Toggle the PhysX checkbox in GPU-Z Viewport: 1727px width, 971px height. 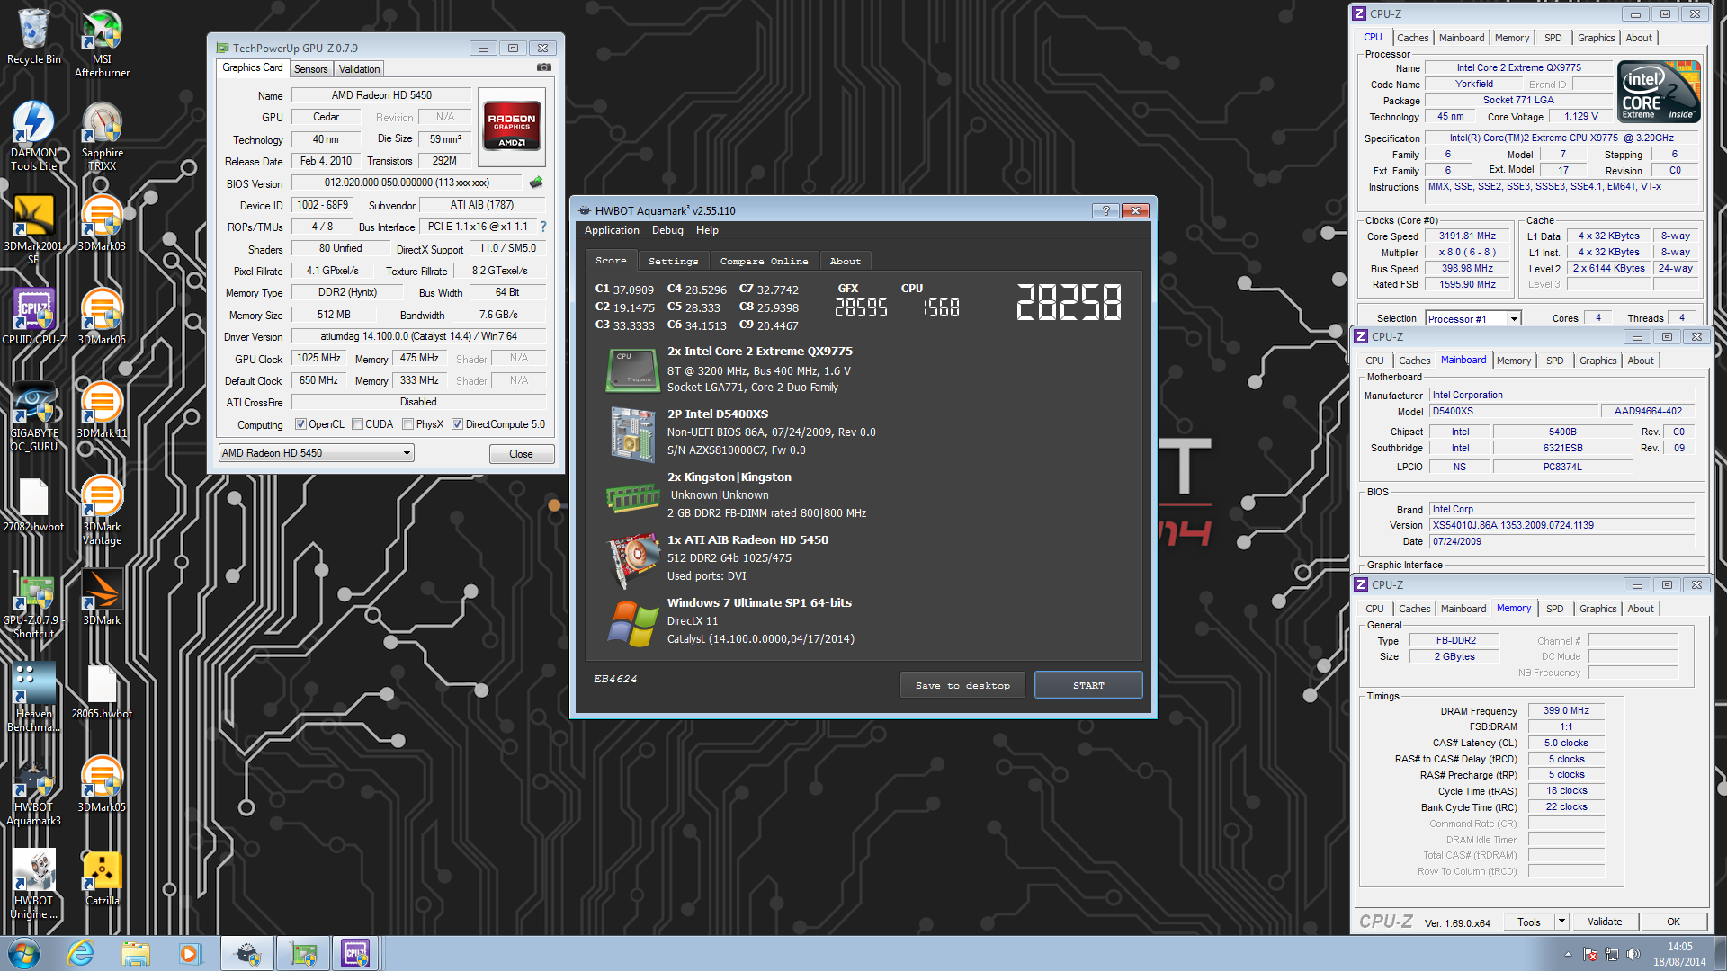coord(408,424)
